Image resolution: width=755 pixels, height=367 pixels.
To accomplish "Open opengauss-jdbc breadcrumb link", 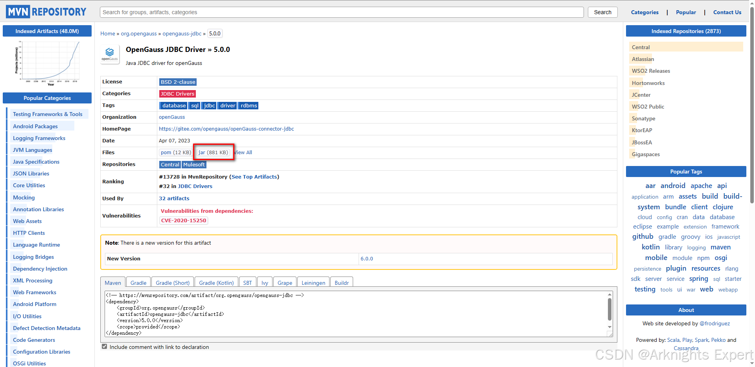I will coord(182,33).
